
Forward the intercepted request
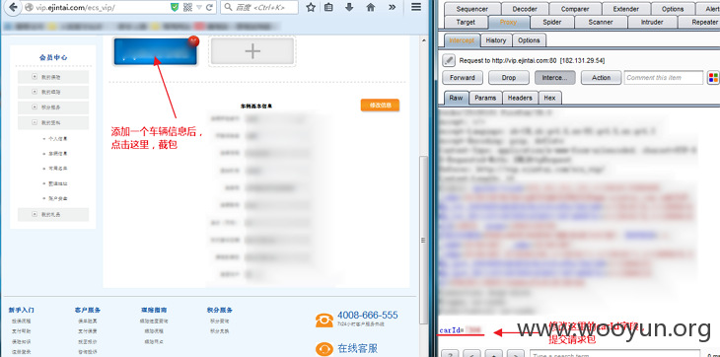click(463, 78)
